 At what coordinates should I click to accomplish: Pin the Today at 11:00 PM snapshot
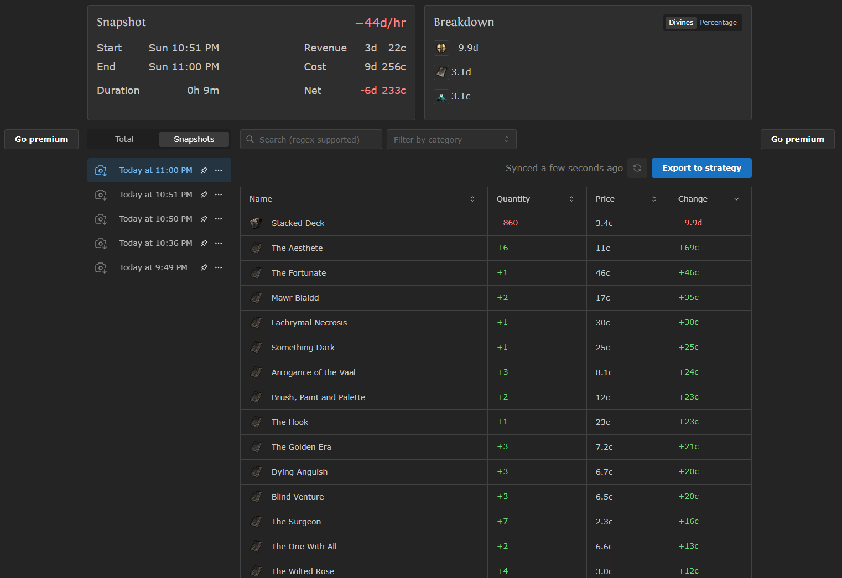click(x=204, y=170)
